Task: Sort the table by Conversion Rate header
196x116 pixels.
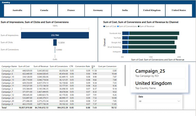Action: tap(82, 66)
